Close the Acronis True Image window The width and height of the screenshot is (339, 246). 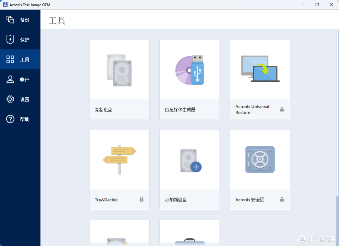(331, 5)
